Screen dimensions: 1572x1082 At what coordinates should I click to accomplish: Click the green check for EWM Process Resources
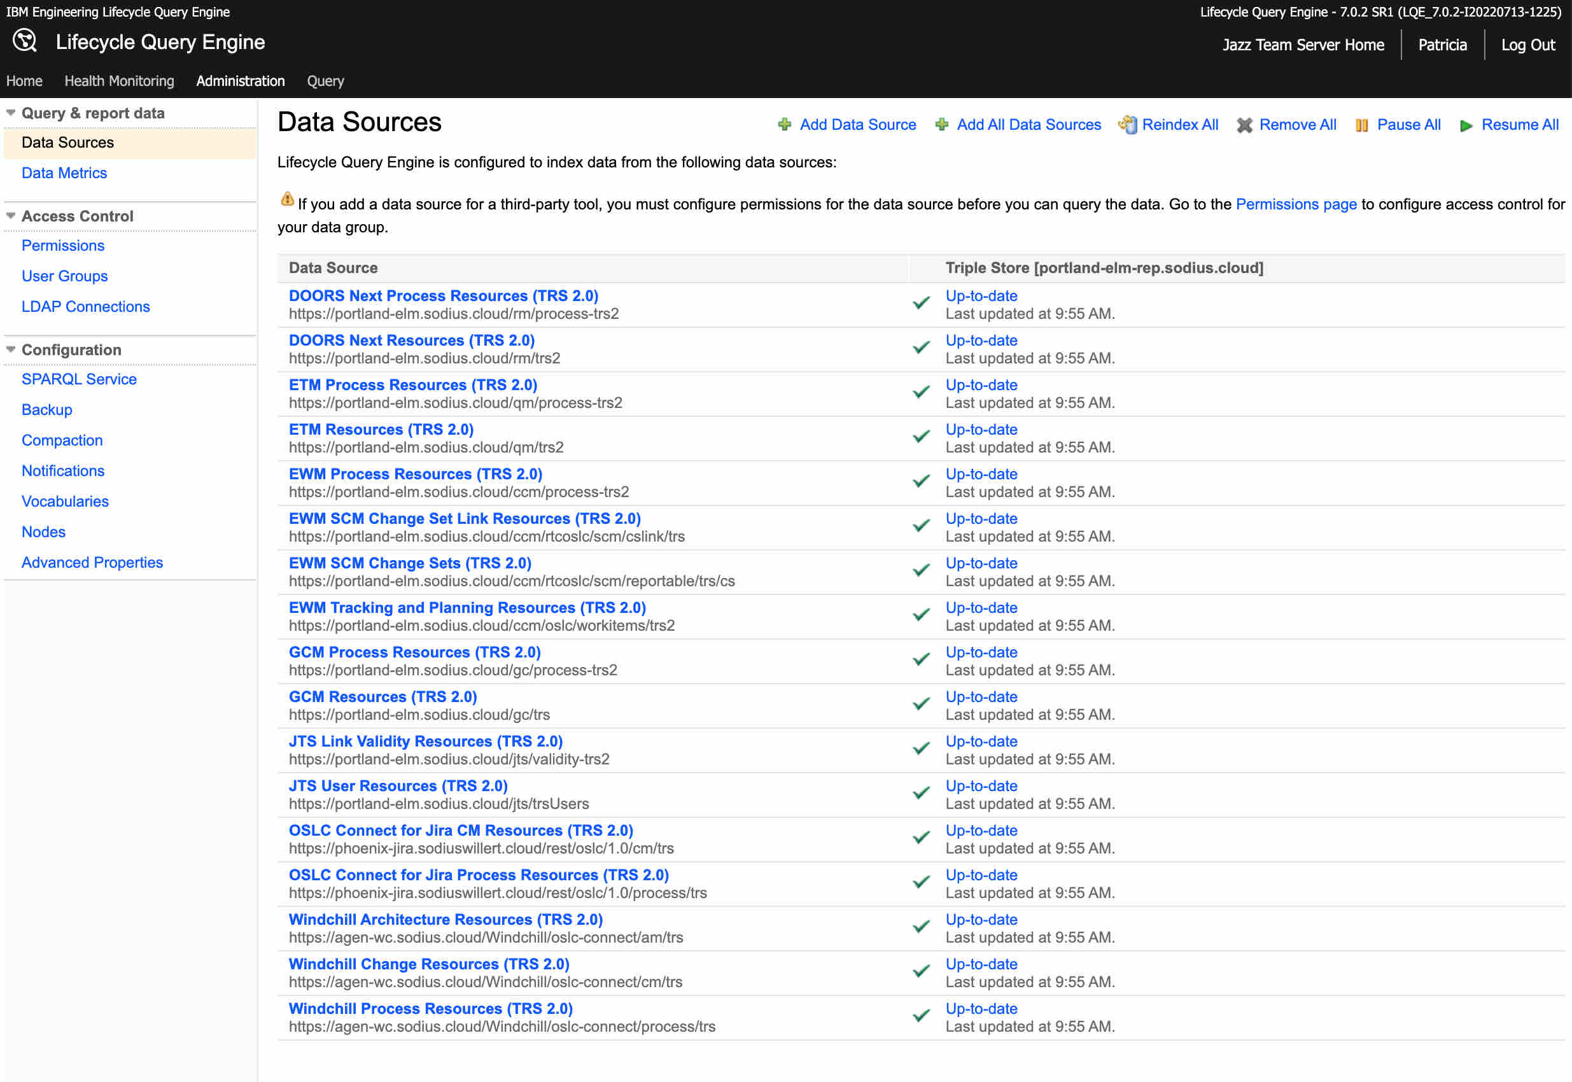coord(920,481)
